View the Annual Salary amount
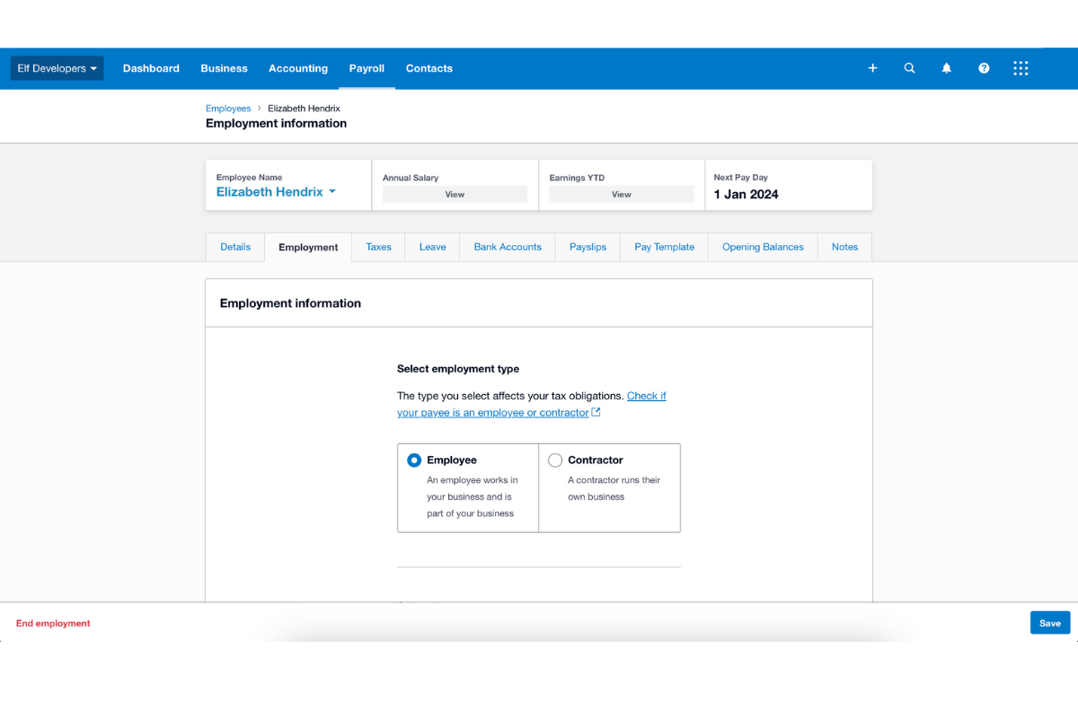This screenshot has width=1078, height=718. 455,194
